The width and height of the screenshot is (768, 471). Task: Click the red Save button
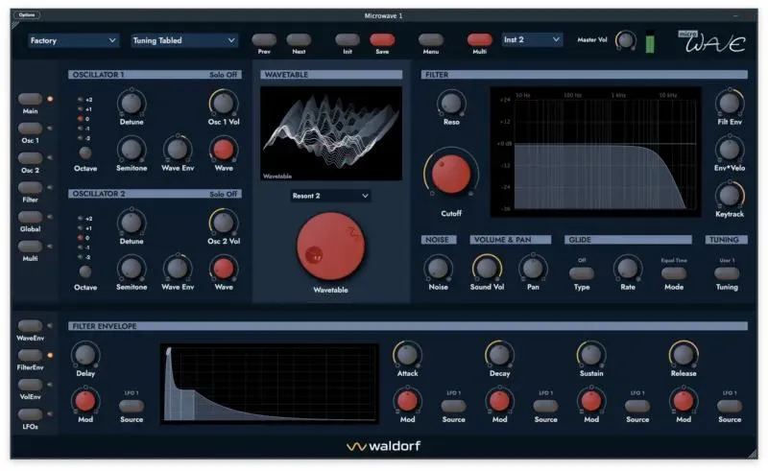382,39
